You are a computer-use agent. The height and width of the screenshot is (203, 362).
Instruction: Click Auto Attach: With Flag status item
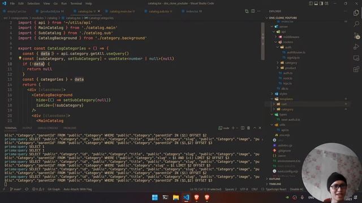click(x=77, y=189)
